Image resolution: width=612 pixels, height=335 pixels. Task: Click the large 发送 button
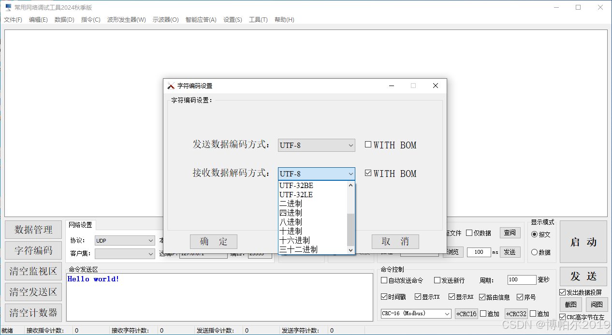583,276
